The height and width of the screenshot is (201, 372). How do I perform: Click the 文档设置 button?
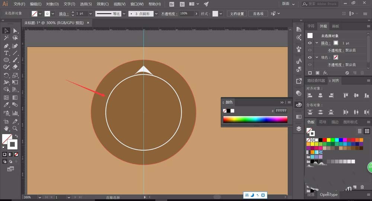pos(237,13)
